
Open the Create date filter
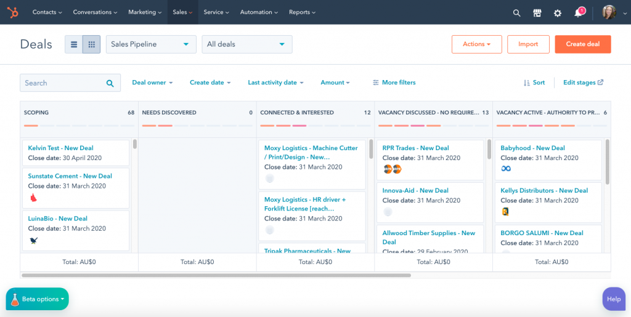pos(210,82)
